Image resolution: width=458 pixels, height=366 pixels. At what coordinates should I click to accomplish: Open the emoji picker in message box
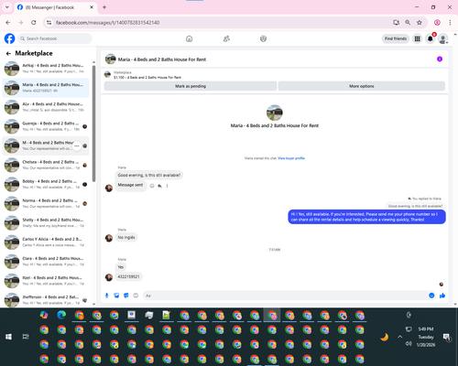pos(431,296)
